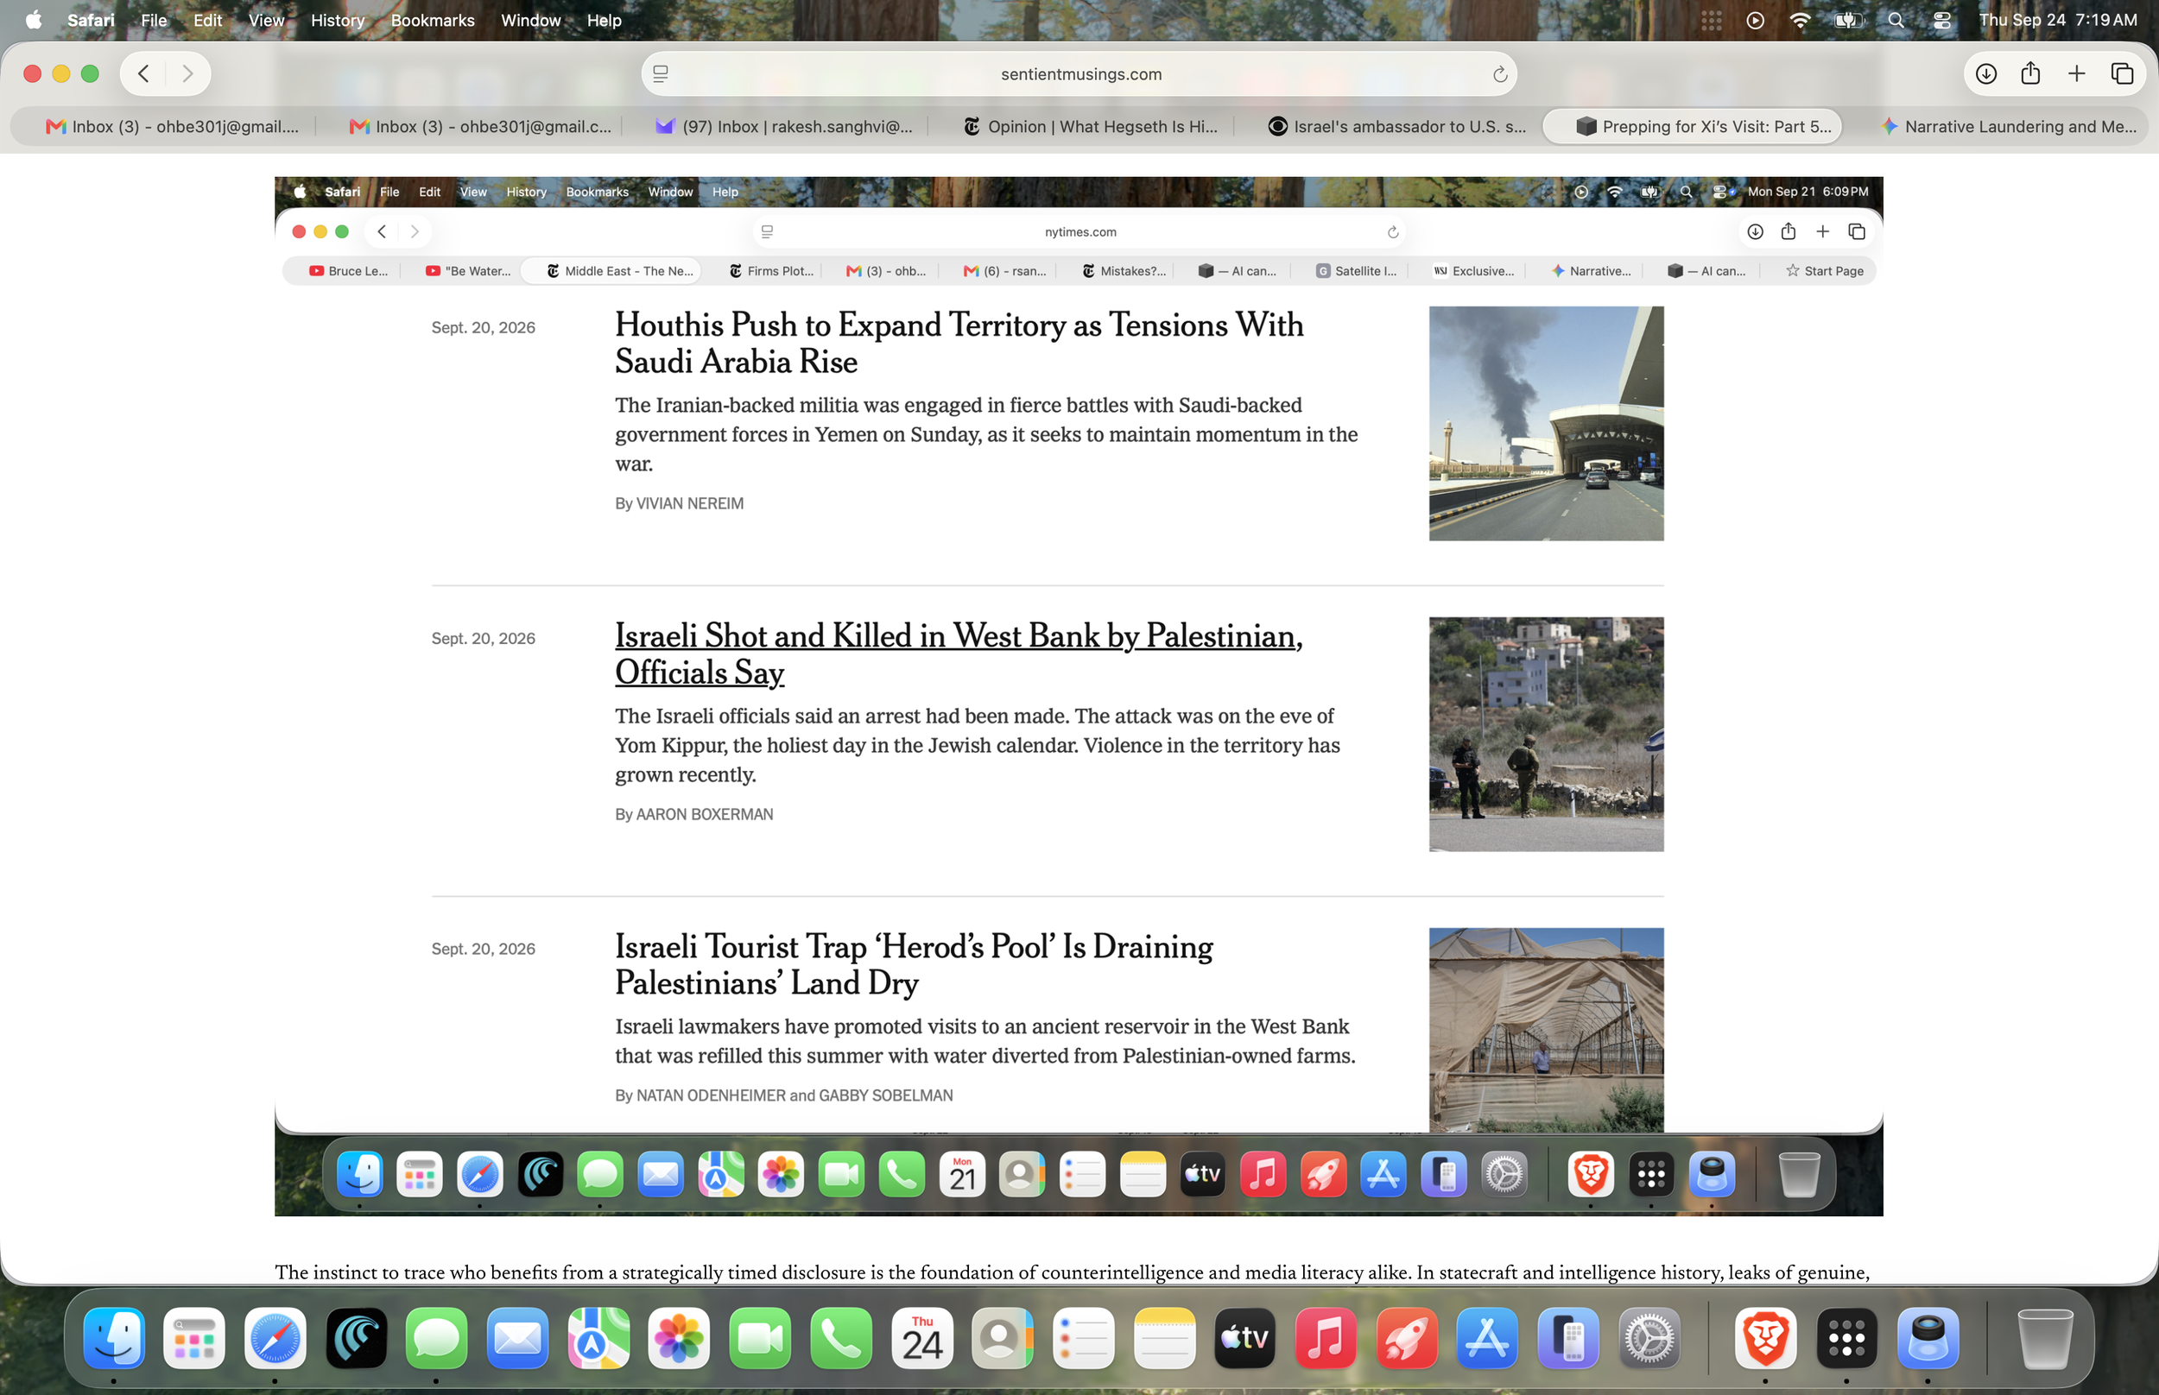The height and width of the screenshot is (1395, 2159).
Task: Open Wi-Fi status menu beside the Thu Sep 24 clock
Action: [1801, 20]
